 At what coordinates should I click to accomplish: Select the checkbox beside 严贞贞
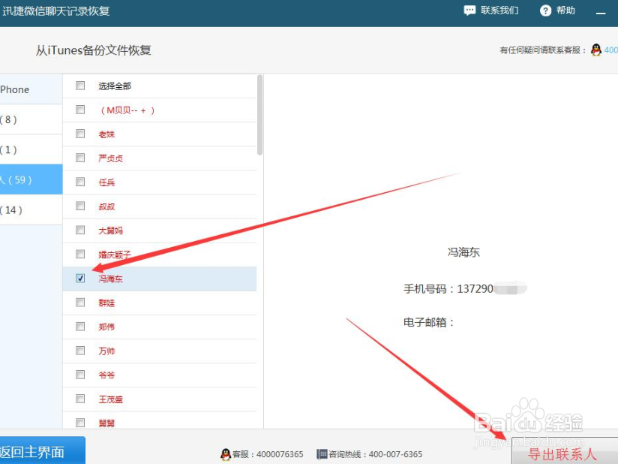pos(80,158)
